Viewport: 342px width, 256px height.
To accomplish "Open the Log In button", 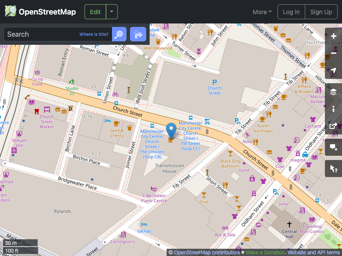I will click(x=291, y=12).
